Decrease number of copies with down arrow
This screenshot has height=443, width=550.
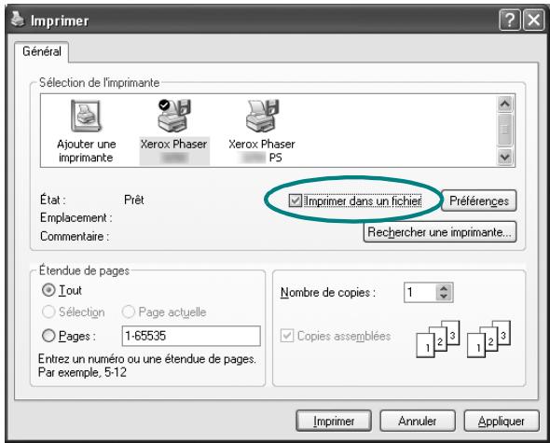pyautogui.click(x=444, y=297)
